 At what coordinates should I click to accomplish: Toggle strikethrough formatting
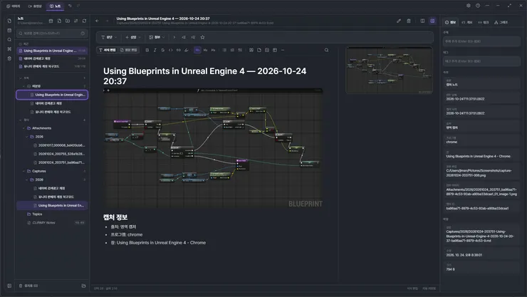[x=162, y=50]
